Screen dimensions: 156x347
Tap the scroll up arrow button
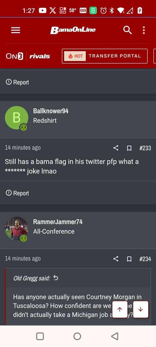click(x=120, y=309)
